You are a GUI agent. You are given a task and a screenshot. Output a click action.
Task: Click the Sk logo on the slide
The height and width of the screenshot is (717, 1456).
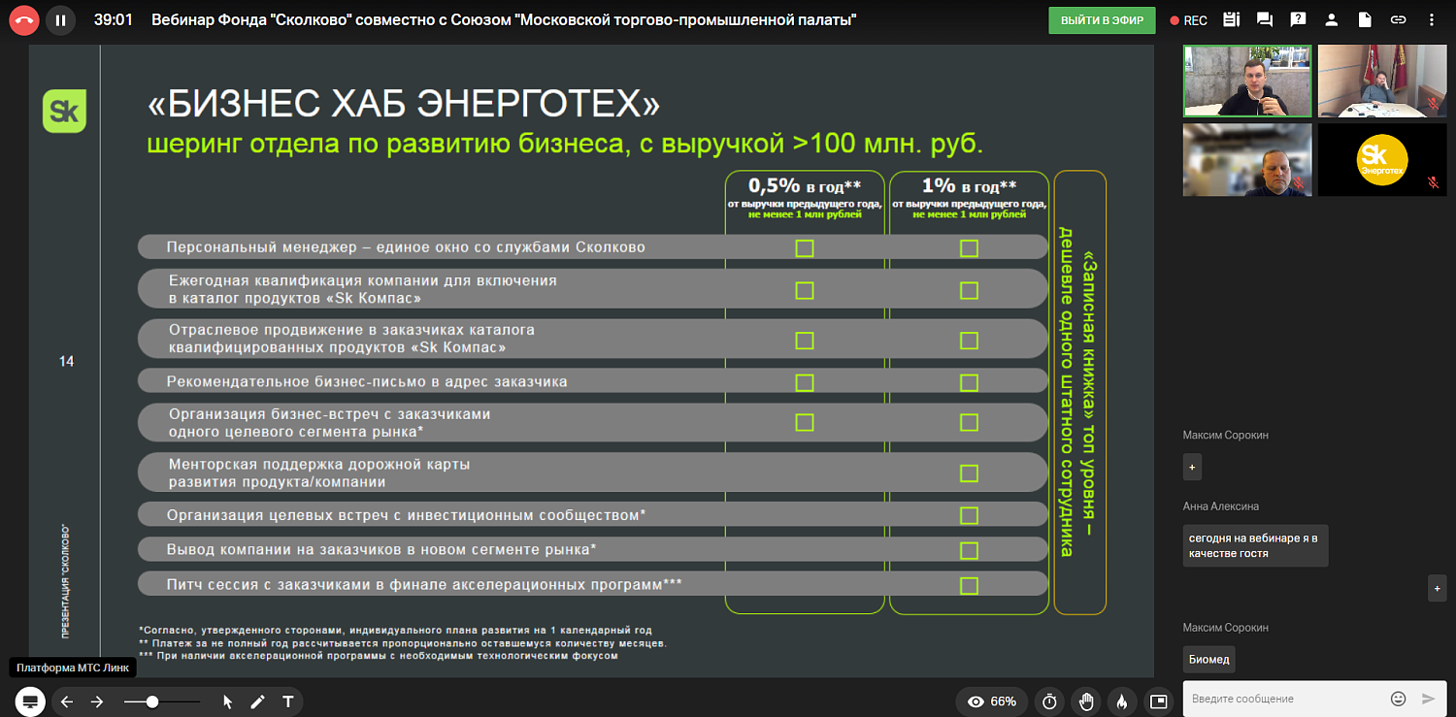(x=64, y=112)
